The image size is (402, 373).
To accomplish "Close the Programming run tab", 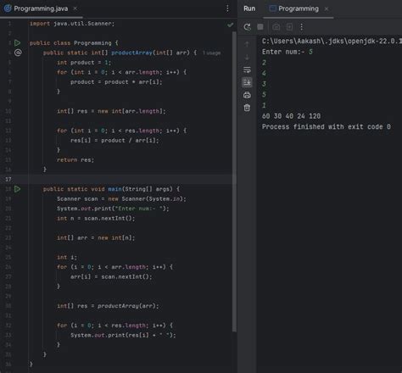I will 327,8.
